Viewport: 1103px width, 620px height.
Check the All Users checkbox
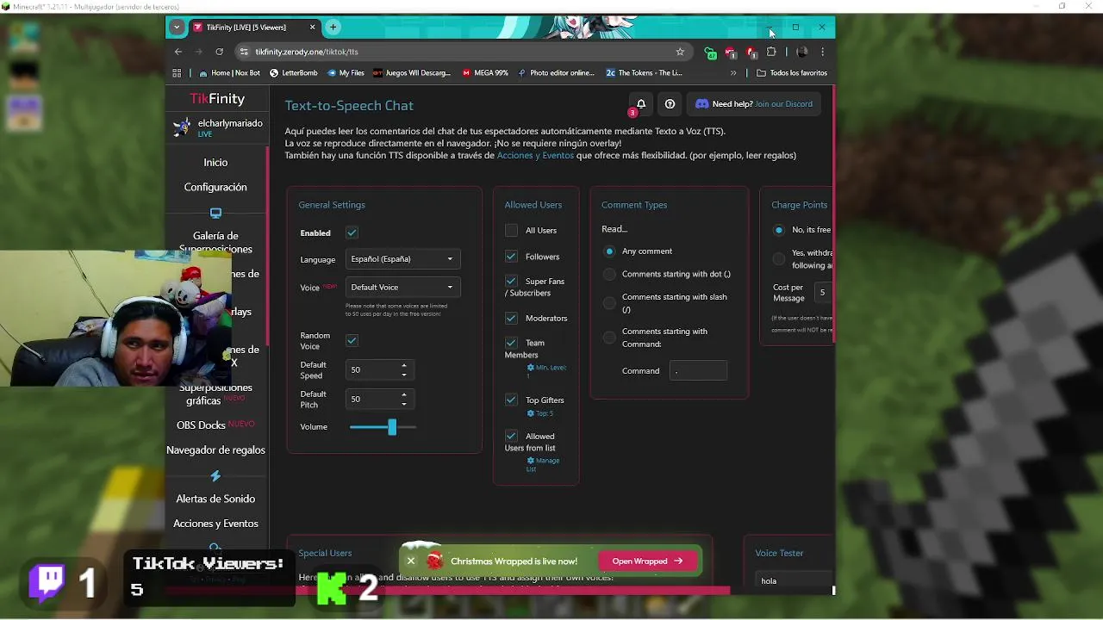click(511, 230)
